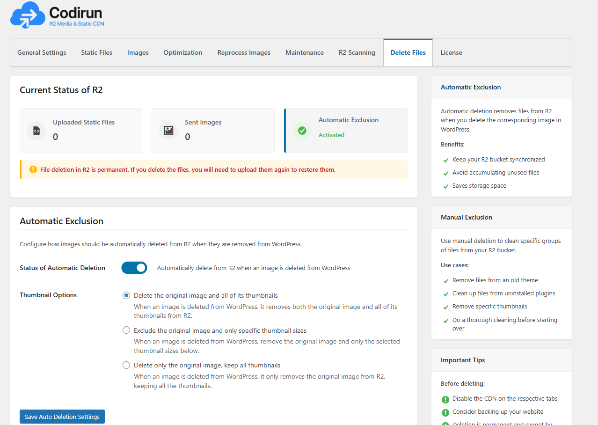Image resolution: width=598 pixels, height=425 pixels.
Task: Click the 'Benefits:' label in the sidebar
Action: [x=453, y=144]
